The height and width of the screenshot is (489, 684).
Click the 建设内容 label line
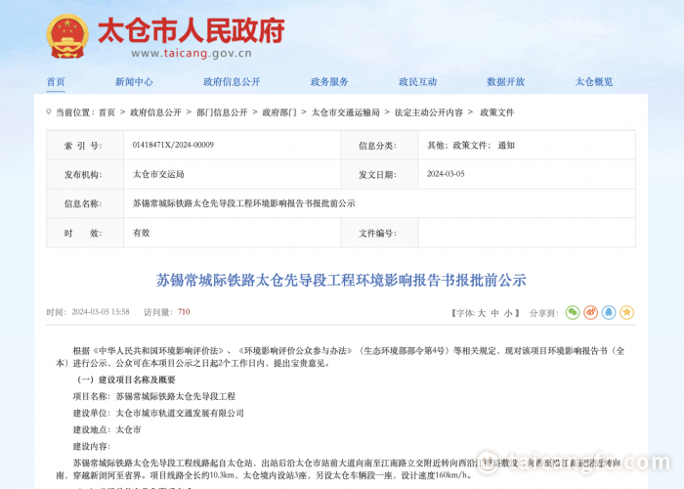coord(92,446)
